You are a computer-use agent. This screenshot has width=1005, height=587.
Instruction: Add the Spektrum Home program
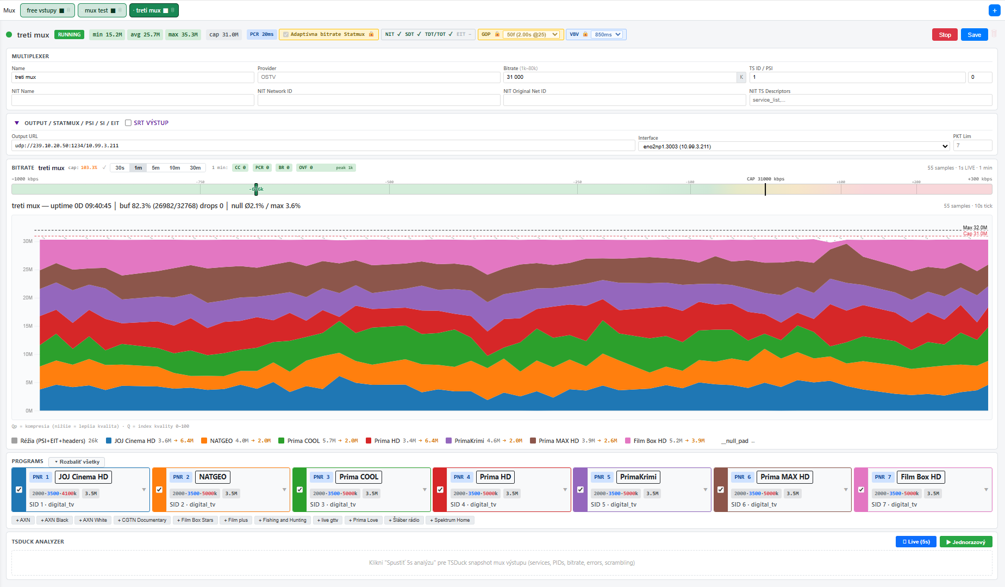pos(450,520)
